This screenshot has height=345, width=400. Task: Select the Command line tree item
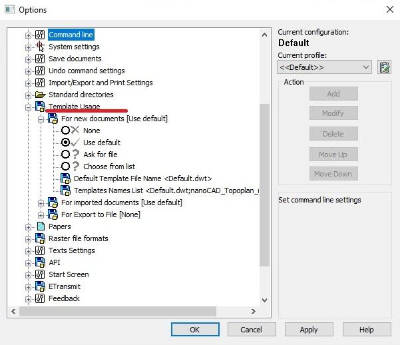pos(71,35)
